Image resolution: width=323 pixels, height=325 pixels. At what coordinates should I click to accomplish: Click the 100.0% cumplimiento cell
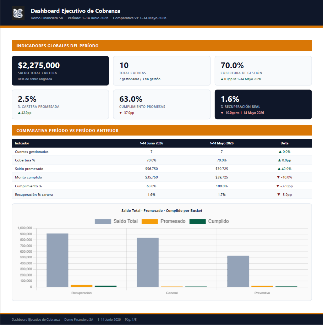point(221,186)
